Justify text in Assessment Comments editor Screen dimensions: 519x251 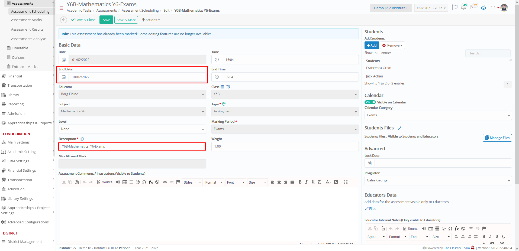[292, 182]
